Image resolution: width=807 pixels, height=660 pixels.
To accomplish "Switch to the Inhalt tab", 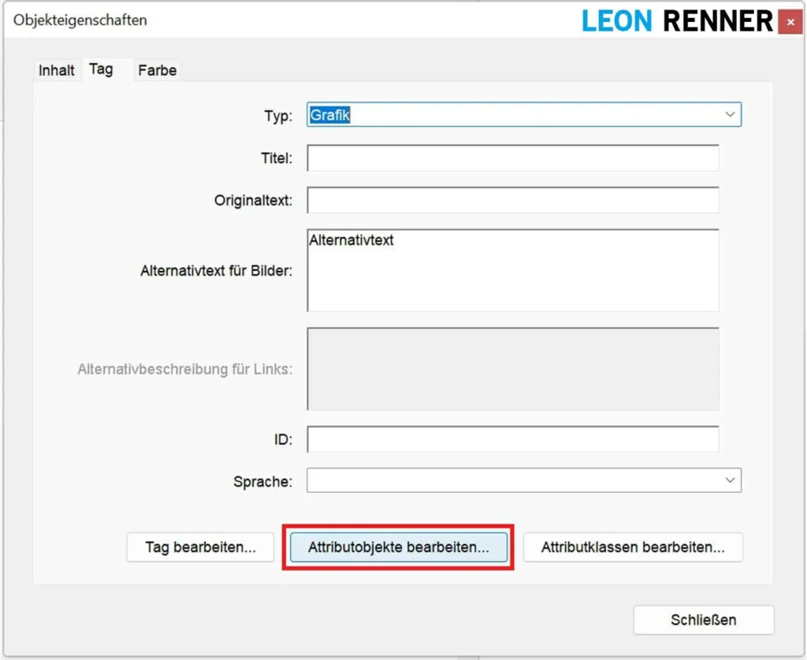I will pos(57,70).
